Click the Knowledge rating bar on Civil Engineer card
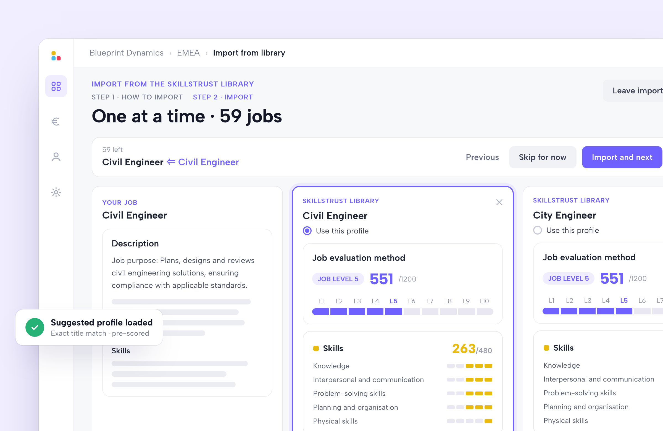 pos(469,366)
